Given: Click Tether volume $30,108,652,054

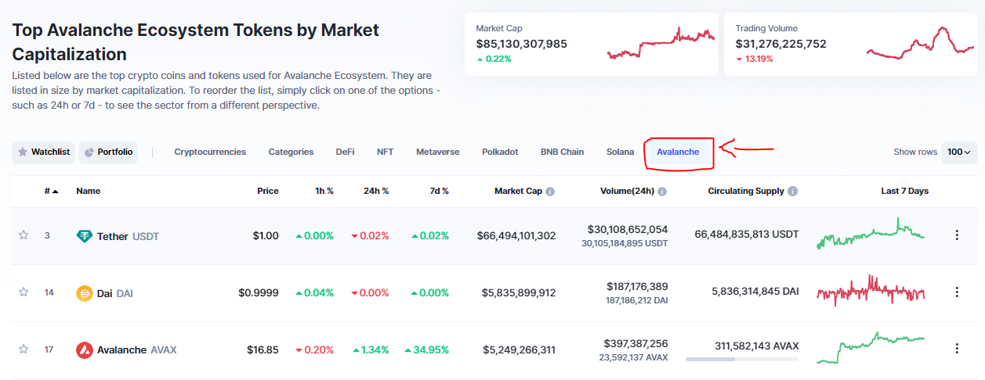Looking at the screenshot, I should [x=628, y=229].
